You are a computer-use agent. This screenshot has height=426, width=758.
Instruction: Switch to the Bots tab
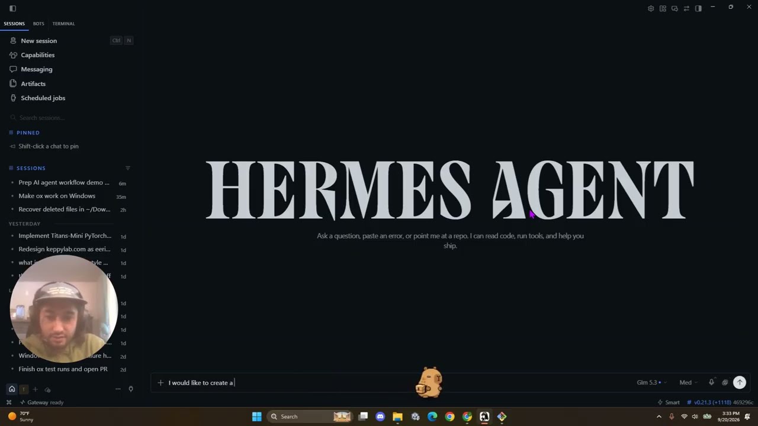point(38,24)
